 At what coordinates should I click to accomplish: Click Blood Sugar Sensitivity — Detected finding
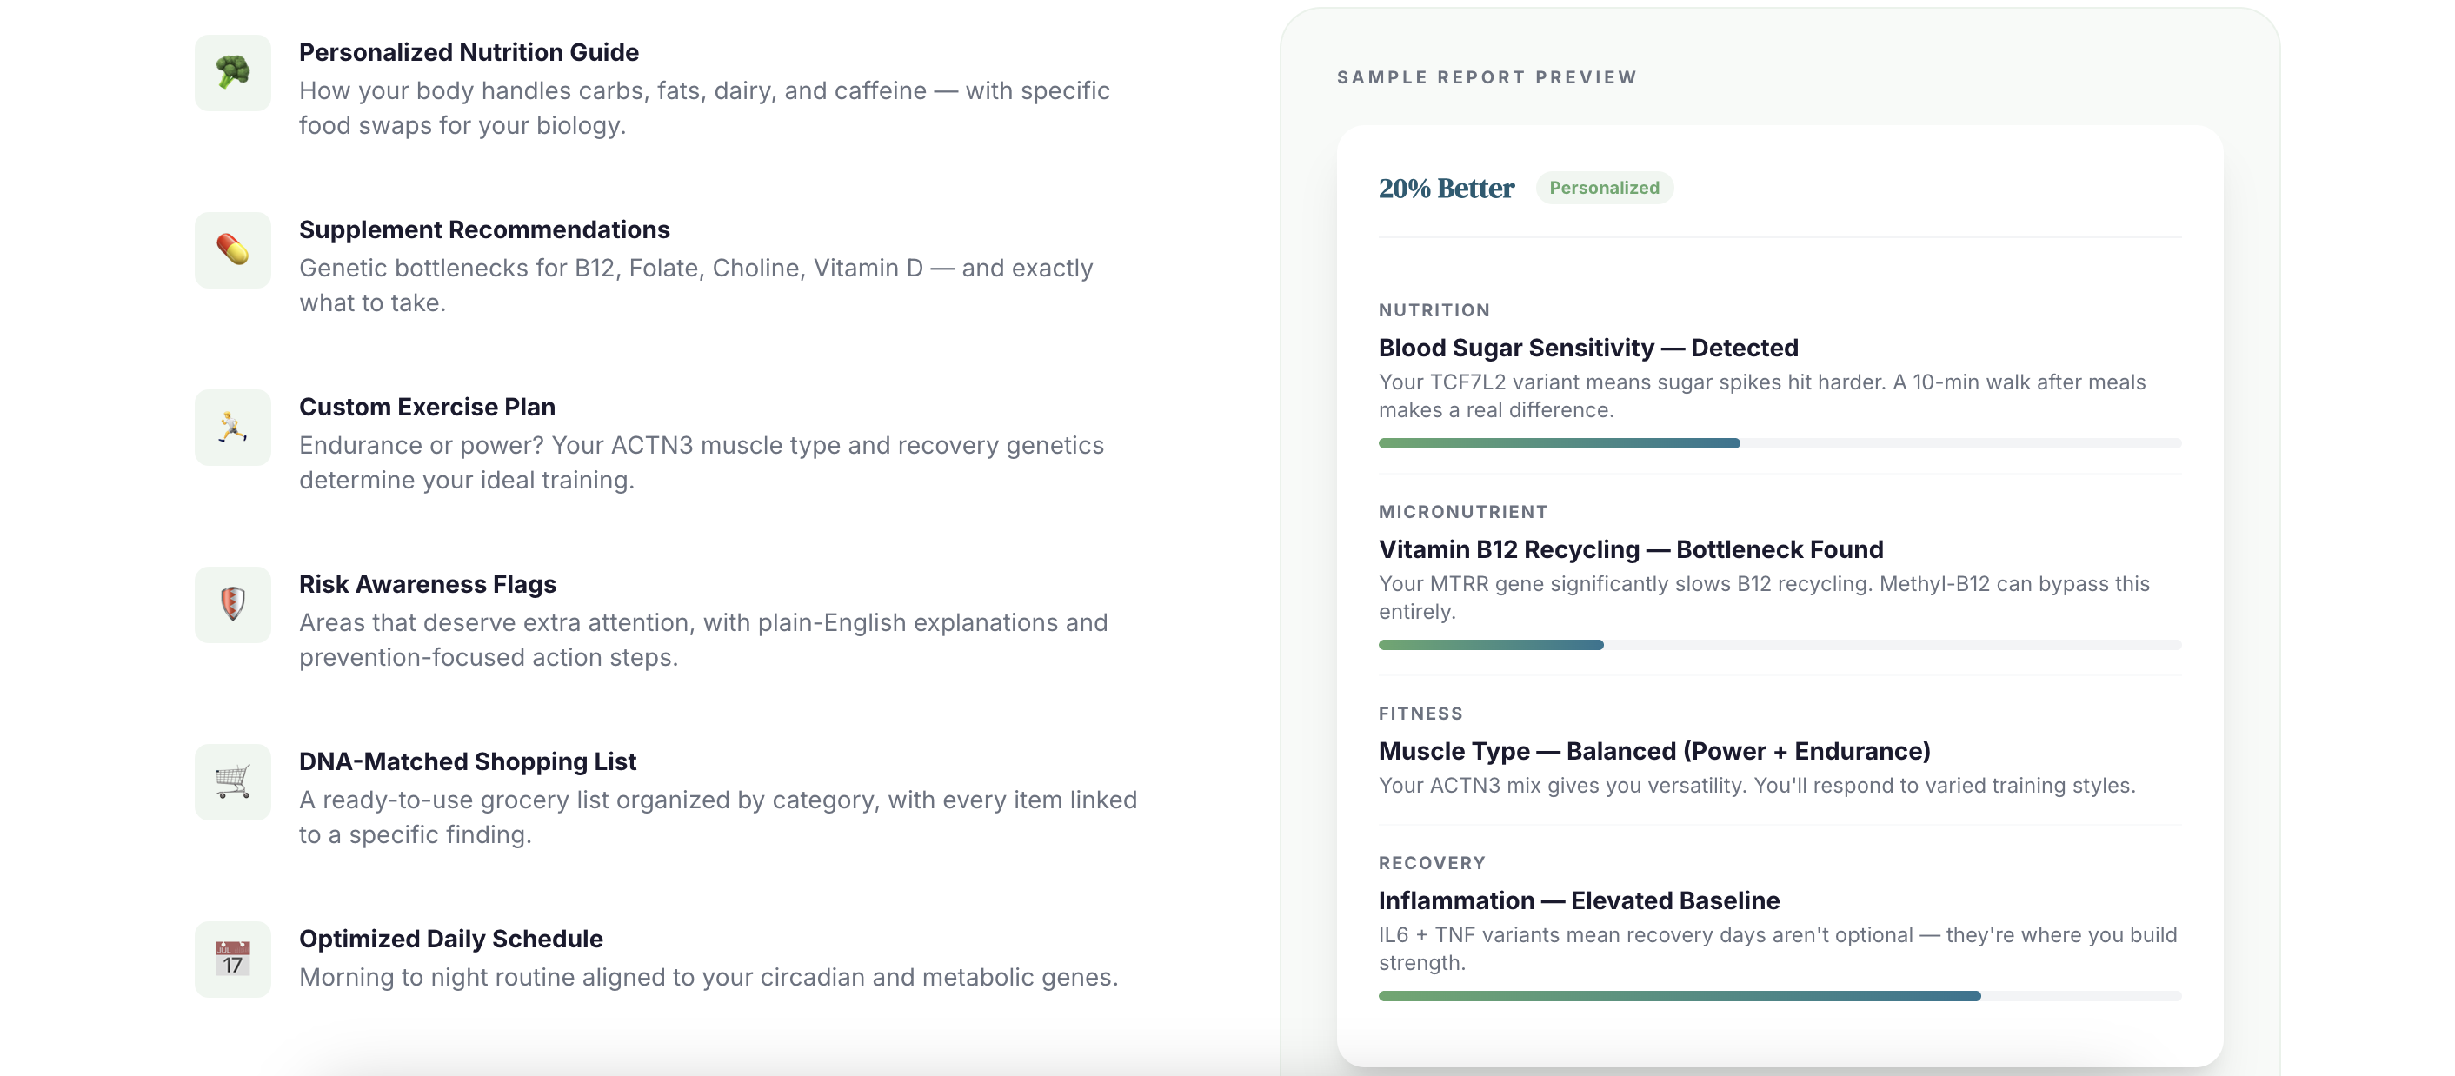pyautogui.click(x=1587, y=348)
